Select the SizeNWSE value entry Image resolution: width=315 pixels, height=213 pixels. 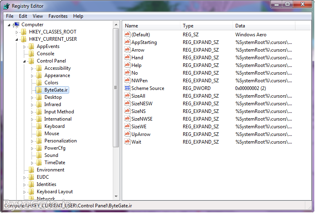click(142, 119)
